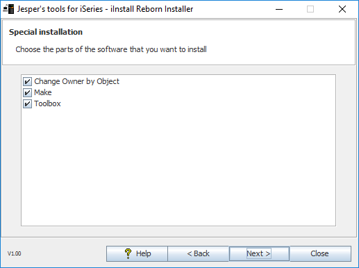The height and width of the screenshot is (268, 359).
Task: Click the 'Special installation' heading
Action: tap(46, 32)
